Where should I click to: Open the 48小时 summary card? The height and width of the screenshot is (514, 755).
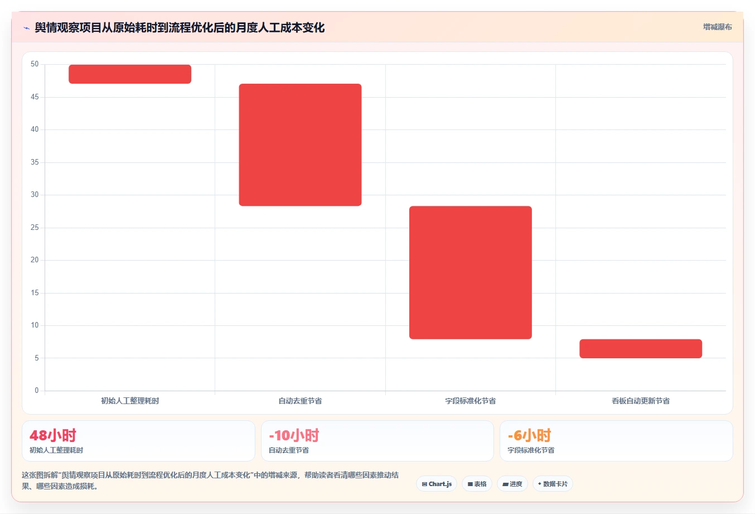(138, 441)
